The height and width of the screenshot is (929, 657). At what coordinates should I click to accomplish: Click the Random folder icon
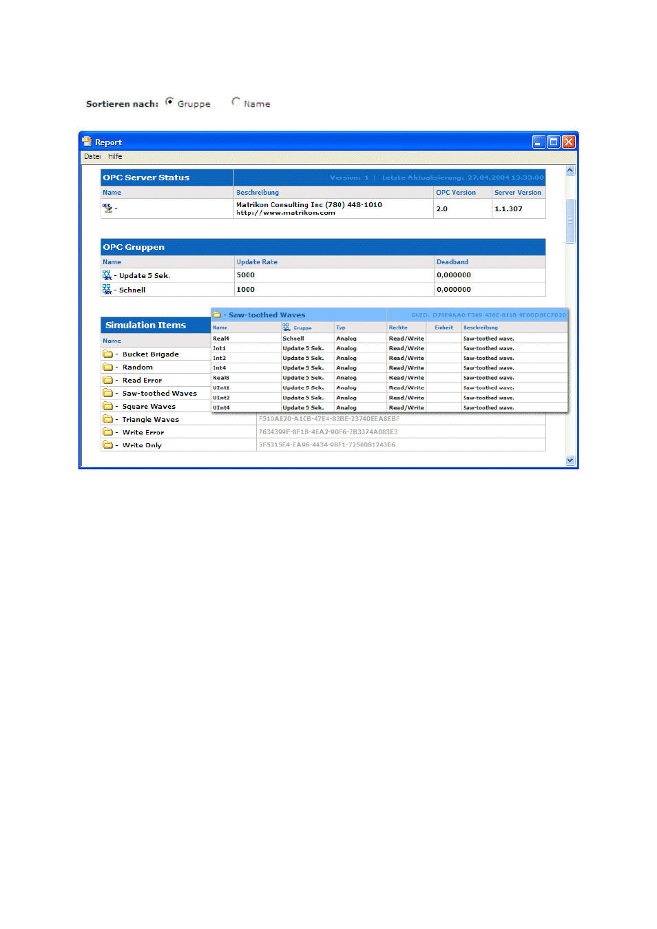click(107, 367)
